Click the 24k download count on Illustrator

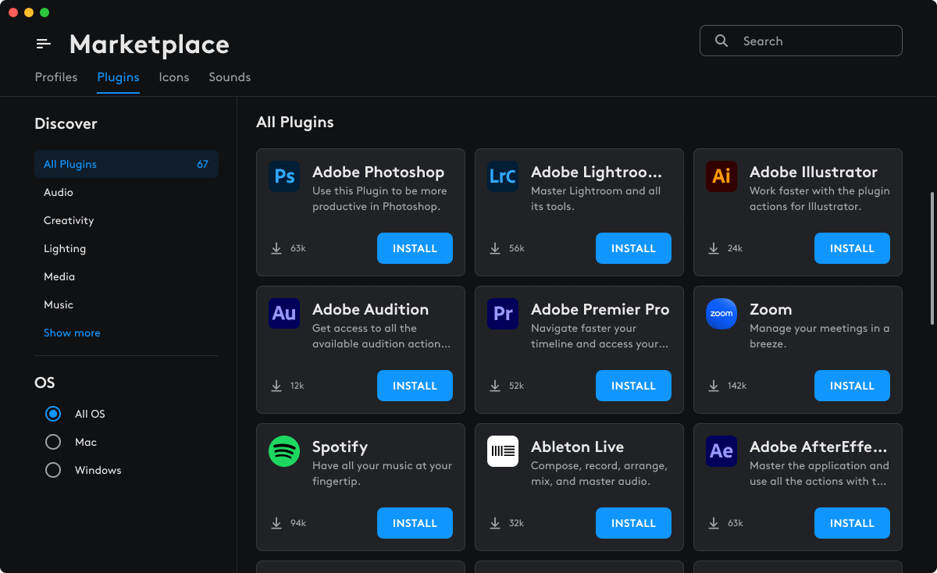(x=736, y=248)
